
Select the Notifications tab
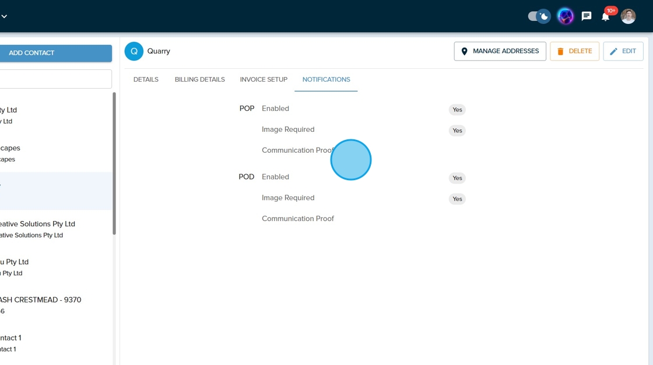326,79
